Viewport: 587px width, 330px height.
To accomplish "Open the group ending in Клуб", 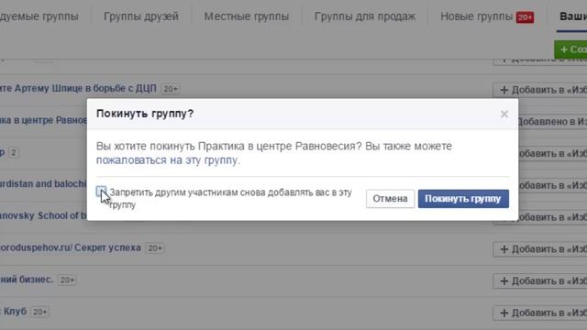I will click(x=14, y=312).
